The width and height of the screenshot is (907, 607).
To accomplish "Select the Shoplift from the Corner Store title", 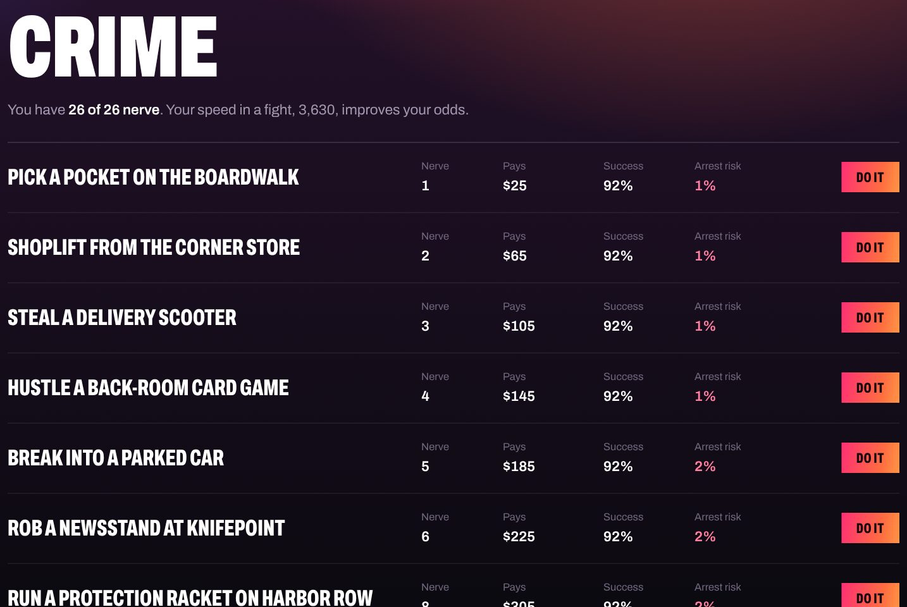I will (x=154, y=247).
